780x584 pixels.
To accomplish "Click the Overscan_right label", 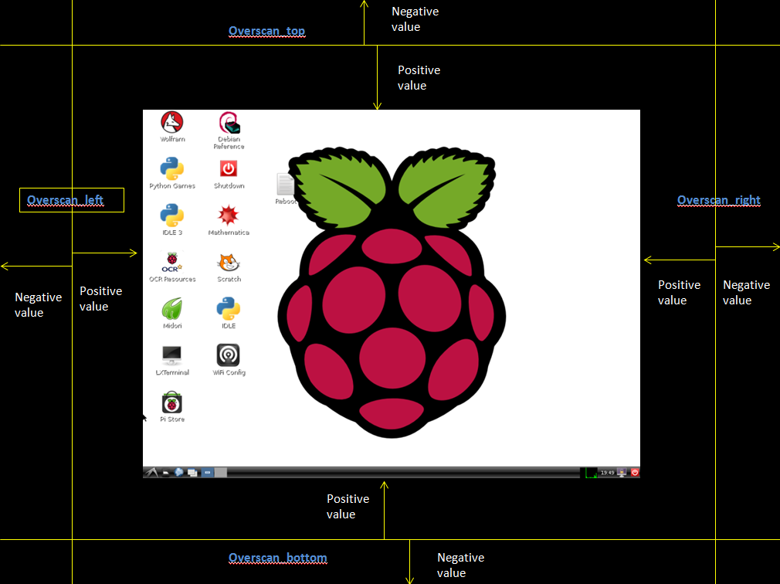I will click(719, 200).
